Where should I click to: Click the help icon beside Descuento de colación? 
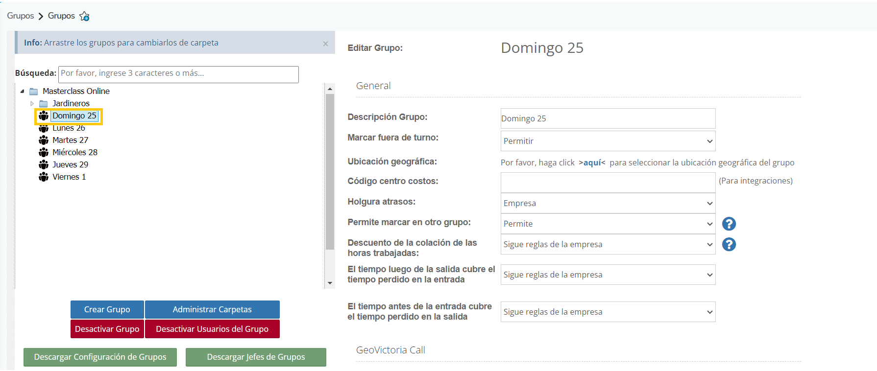tap(729, 244)
